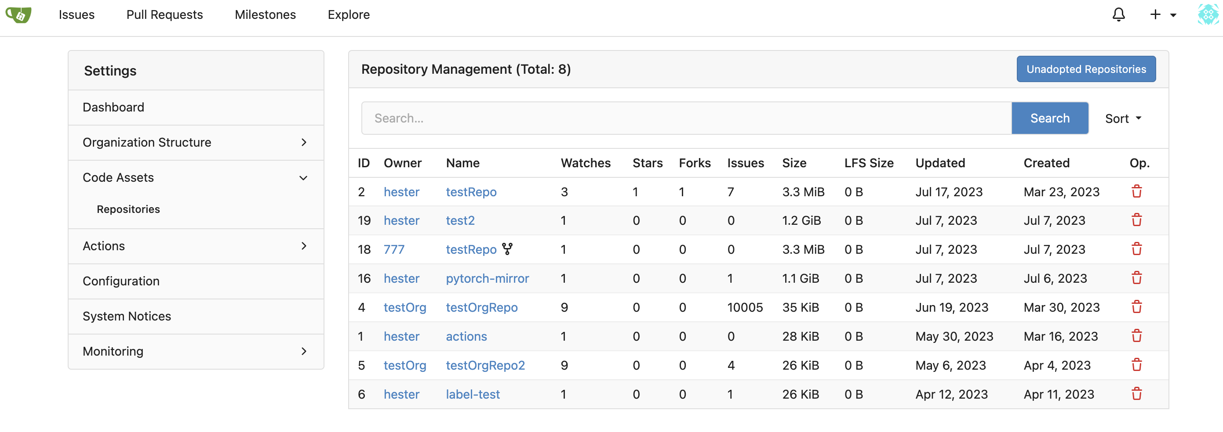Open Pull Requests in top navigation
The image size is (1223, 432).
point(164,14)
